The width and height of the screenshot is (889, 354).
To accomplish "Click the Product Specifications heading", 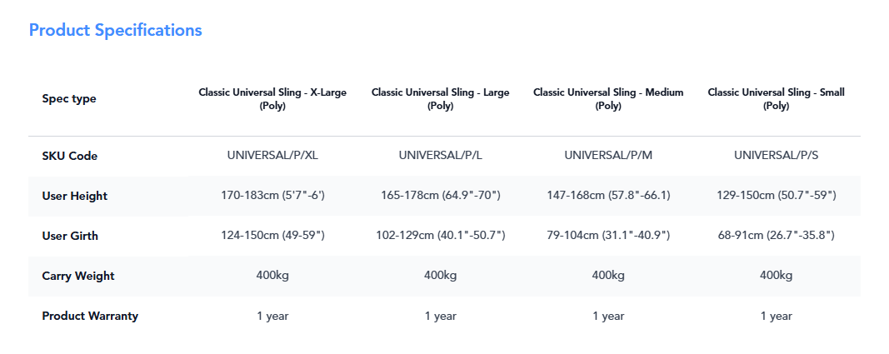I will 115,29.
